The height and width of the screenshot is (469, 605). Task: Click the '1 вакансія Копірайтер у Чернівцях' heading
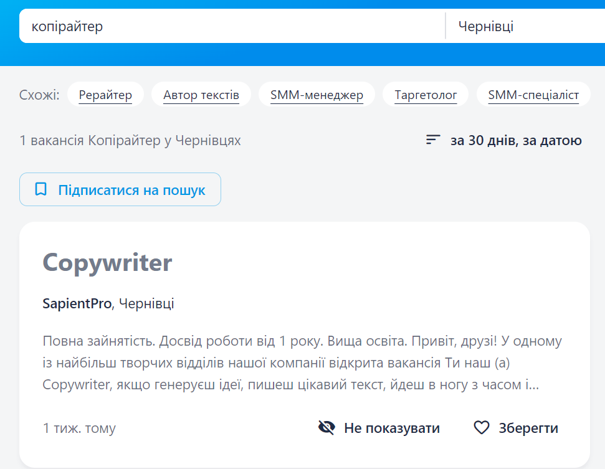(x=130, y=141)
